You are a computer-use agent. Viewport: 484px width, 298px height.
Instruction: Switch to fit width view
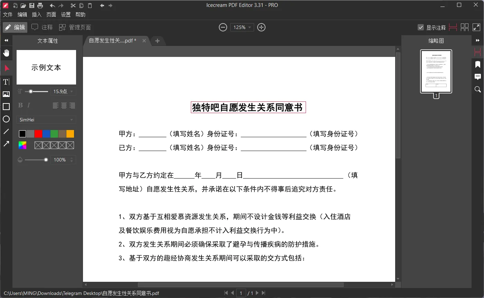click(x=453, y=27)
